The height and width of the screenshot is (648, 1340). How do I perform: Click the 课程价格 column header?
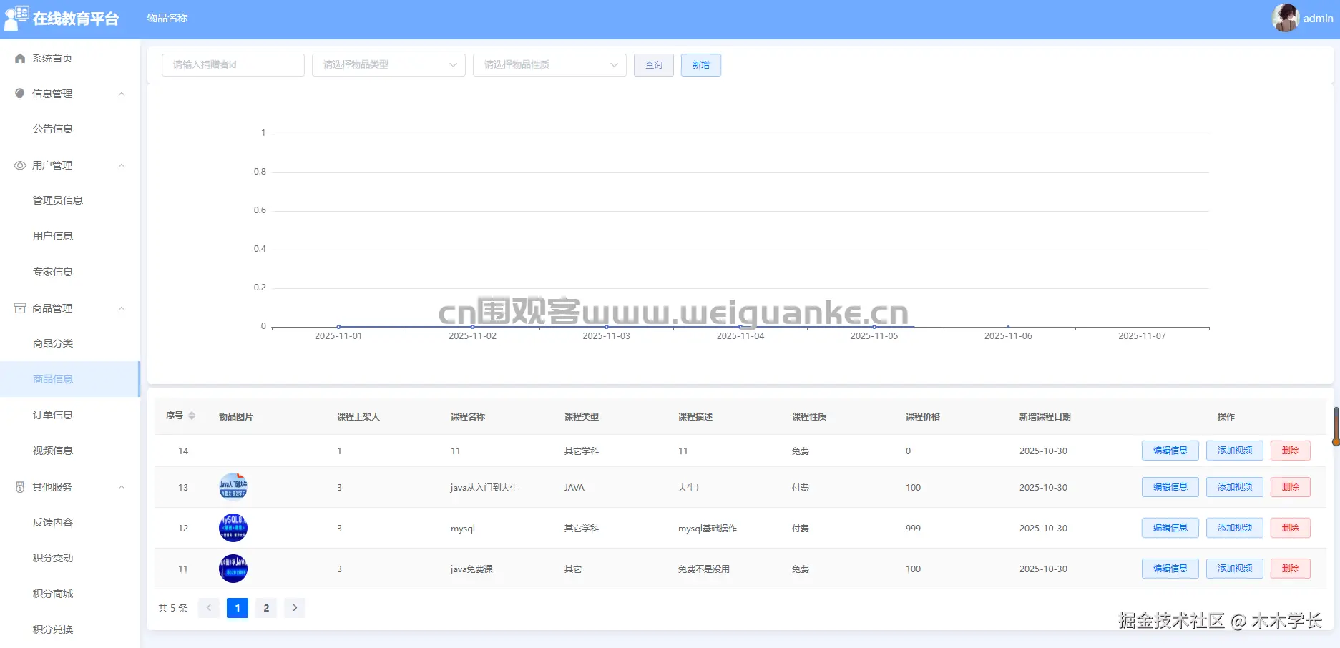coord(923,416)
